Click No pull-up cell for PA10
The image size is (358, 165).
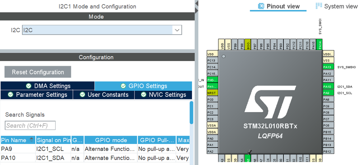(157, 158)
